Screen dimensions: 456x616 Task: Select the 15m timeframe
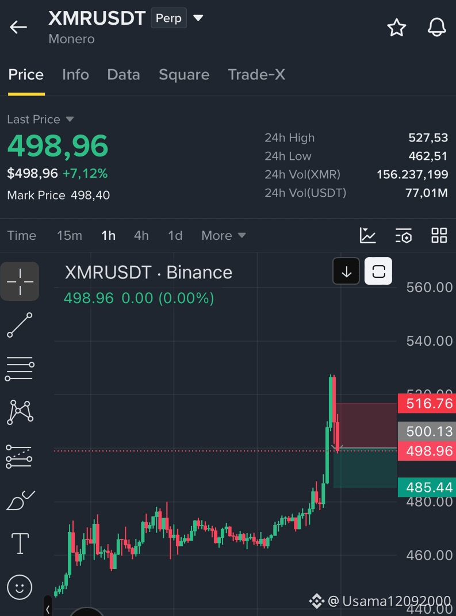click(70, 235)
